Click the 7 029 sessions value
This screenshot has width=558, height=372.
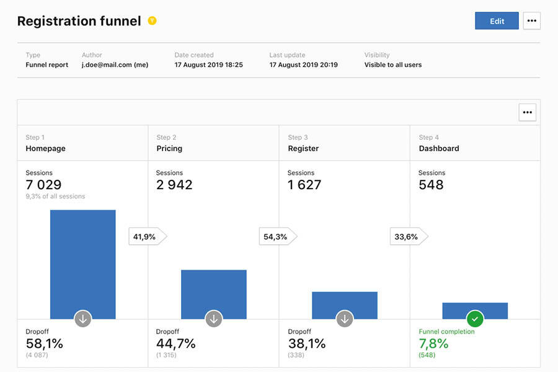click(43, 185)
